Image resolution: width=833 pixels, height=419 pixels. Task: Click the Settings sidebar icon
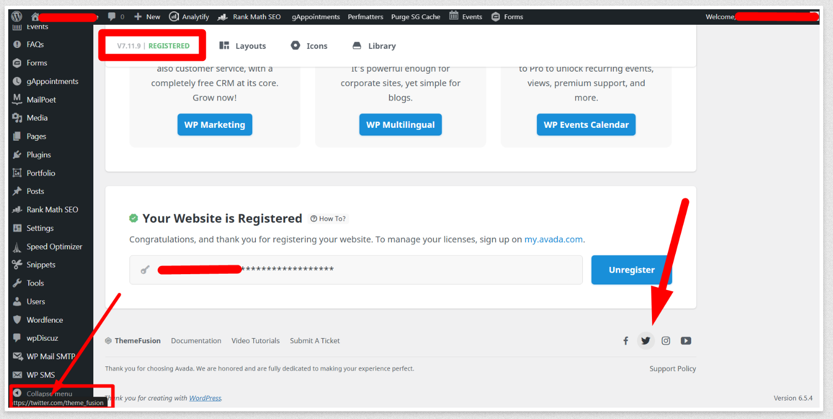pos(17,228)
